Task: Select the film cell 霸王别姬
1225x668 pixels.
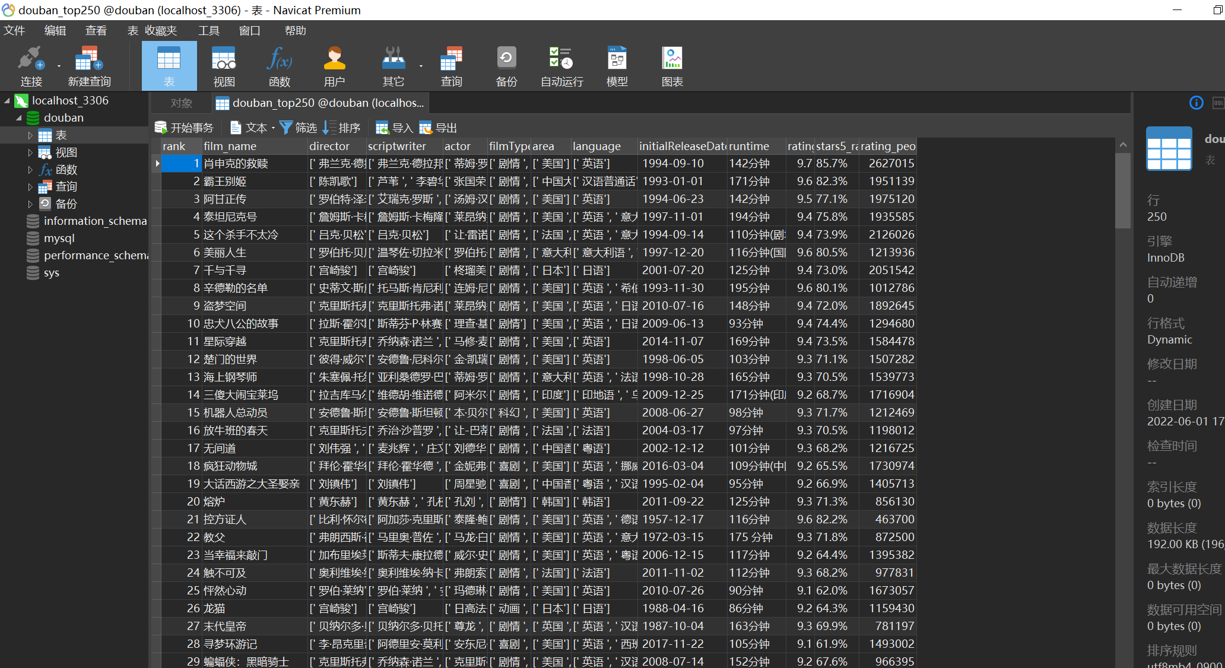Action: point(255,181)
